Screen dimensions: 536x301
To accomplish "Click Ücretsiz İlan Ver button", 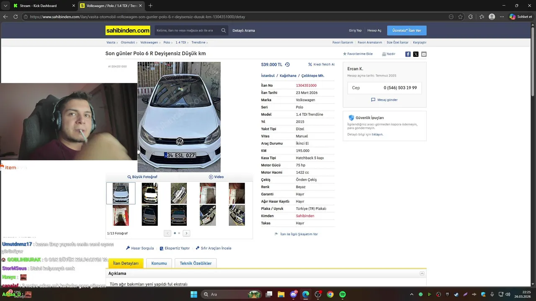I will pos(407,31).
